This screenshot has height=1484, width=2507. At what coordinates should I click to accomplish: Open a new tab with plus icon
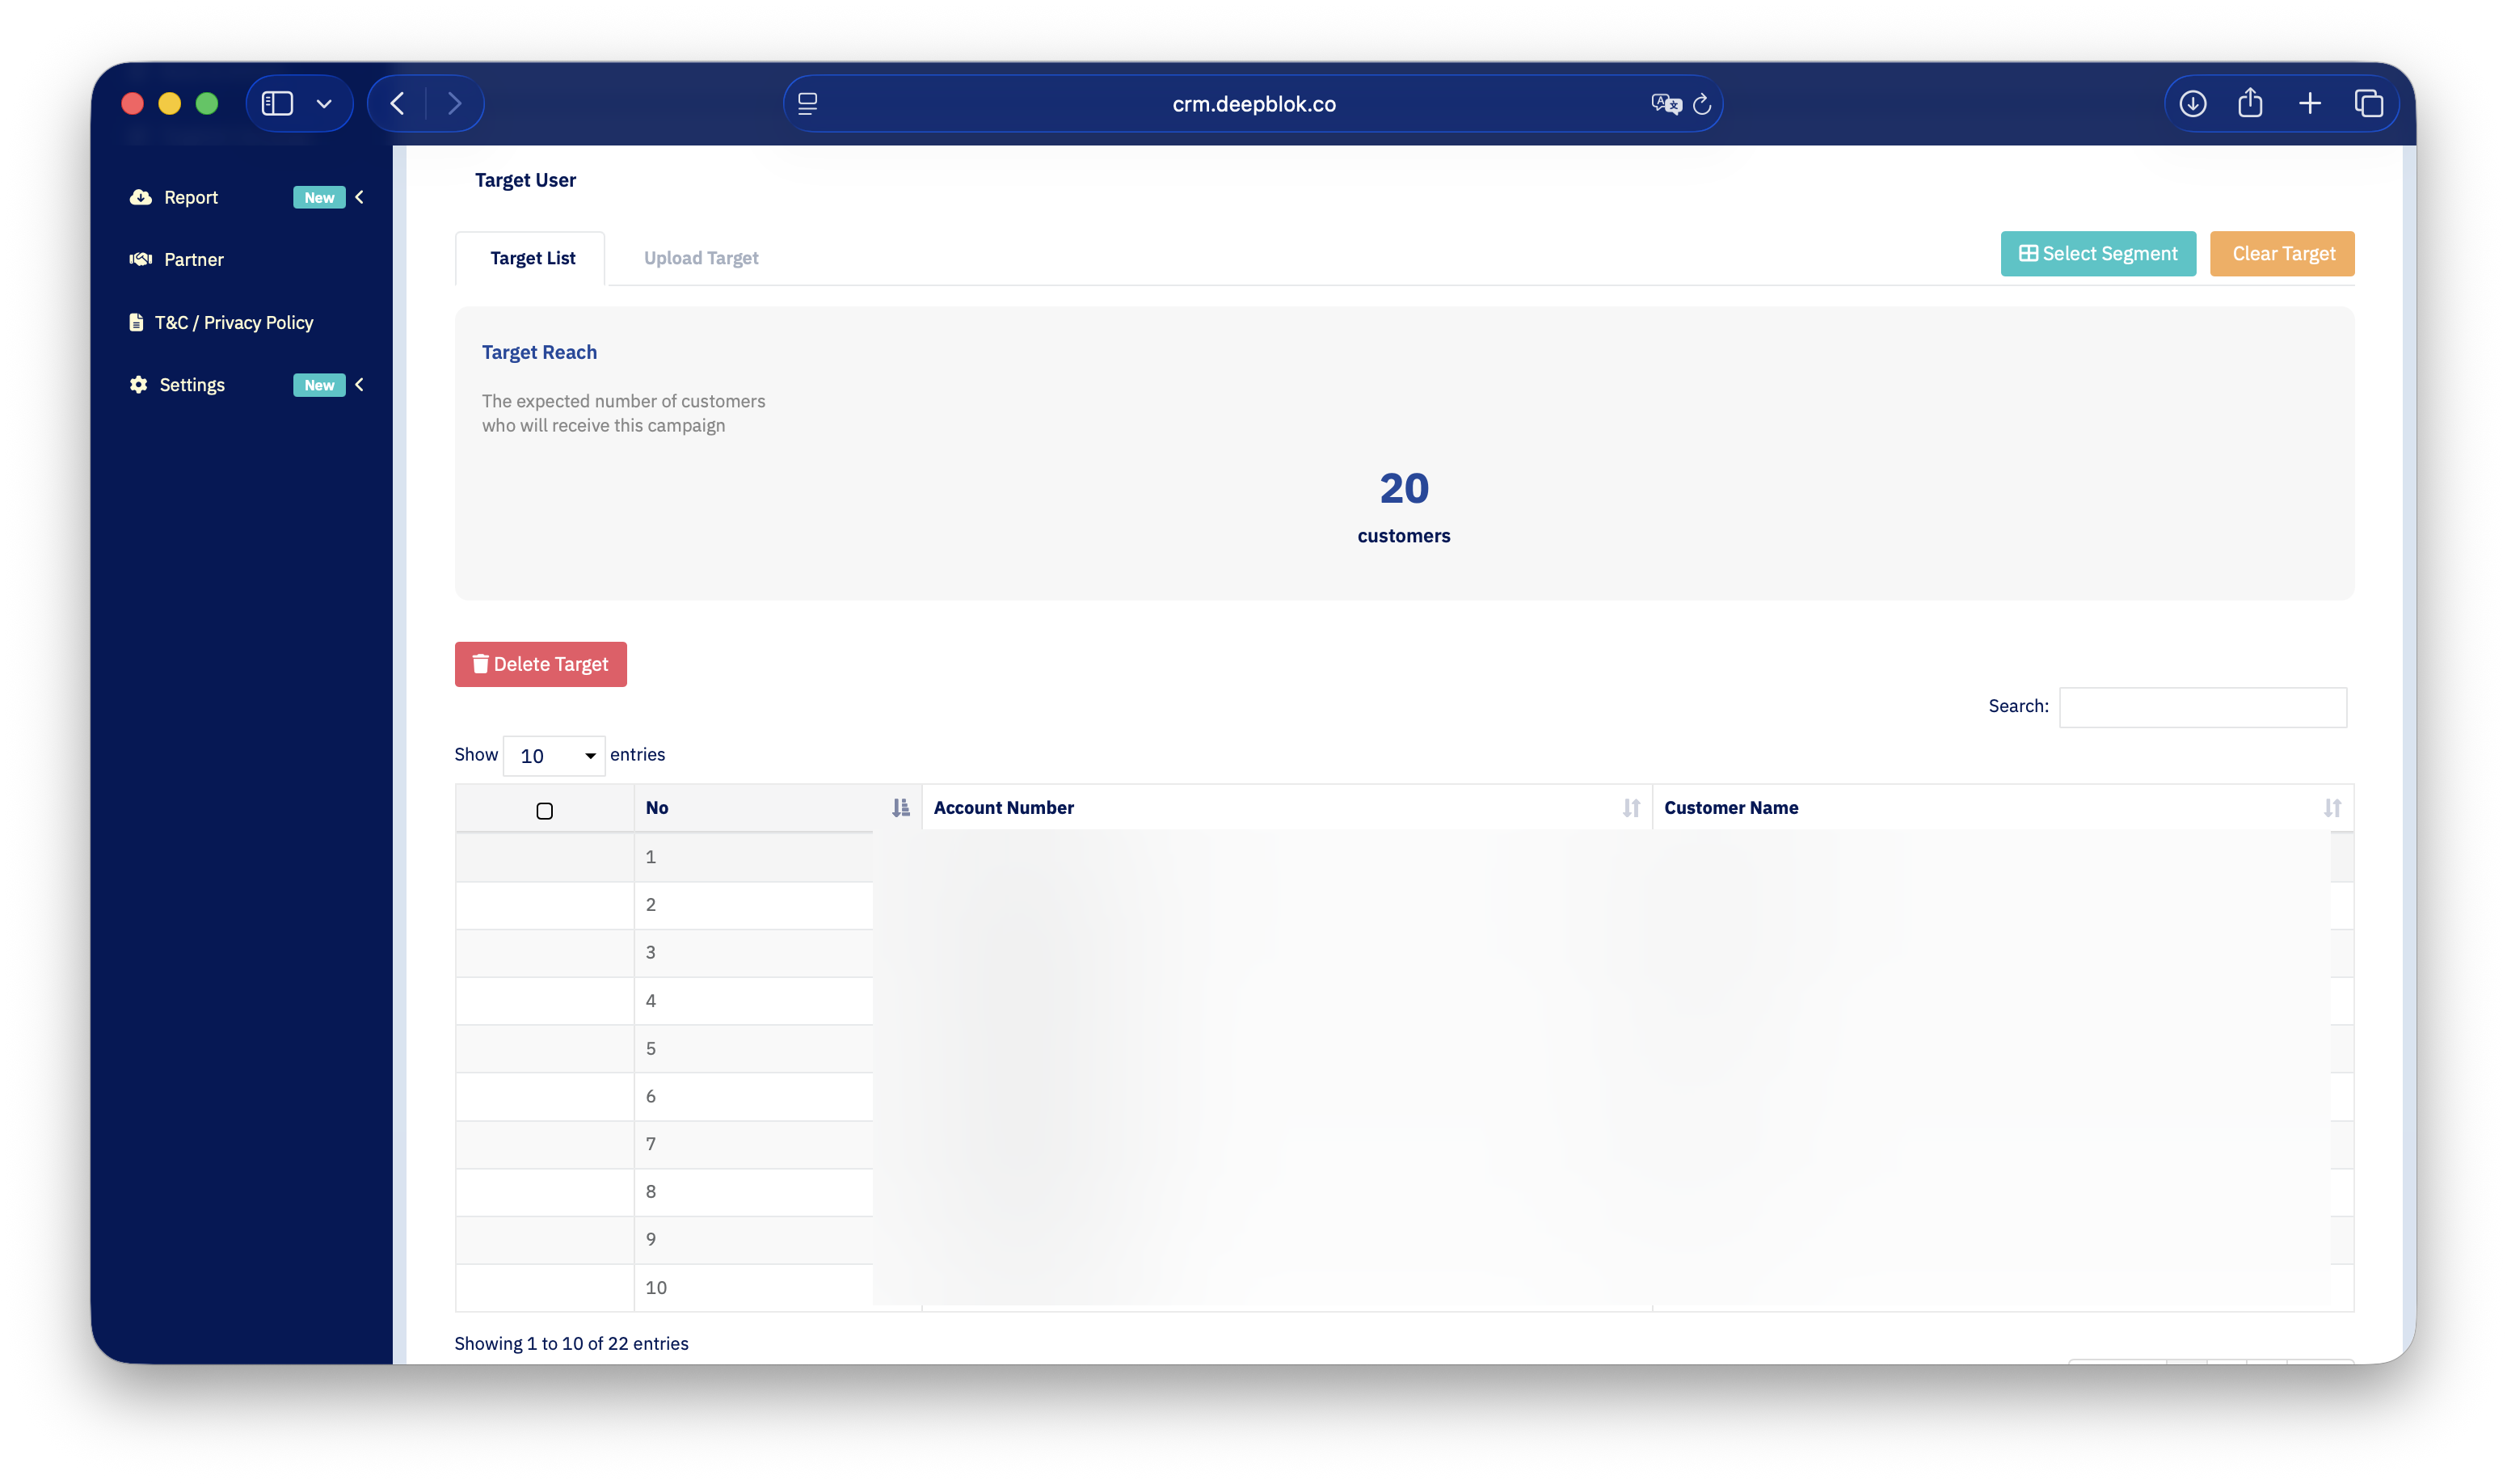click(x=2309, y=103)
